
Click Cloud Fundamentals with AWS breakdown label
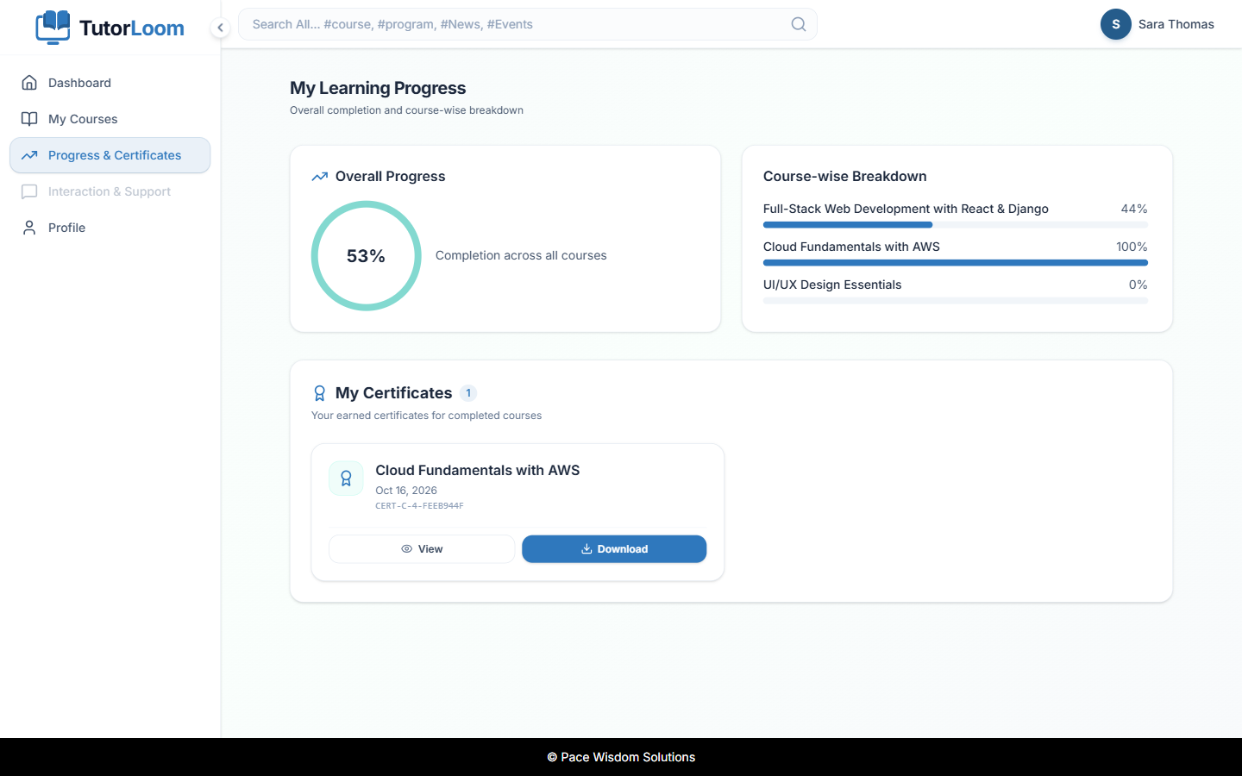(851, 247)
